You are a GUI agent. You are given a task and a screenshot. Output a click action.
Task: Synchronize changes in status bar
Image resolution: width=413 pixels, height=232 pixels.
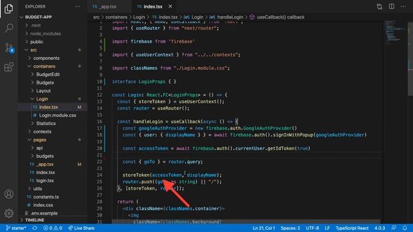(34, 228)
